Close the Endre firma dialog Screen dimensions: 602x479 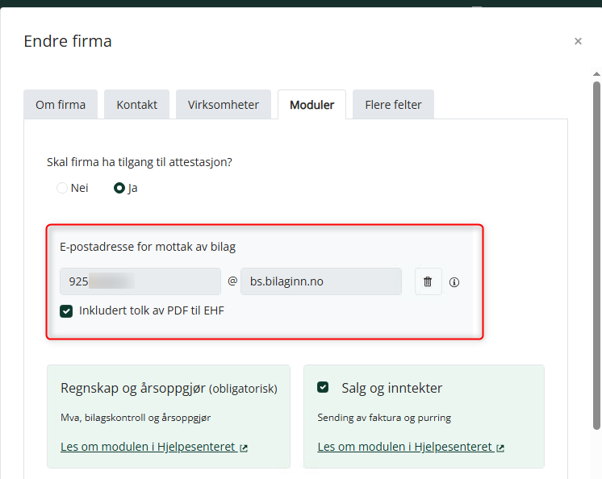578,41
